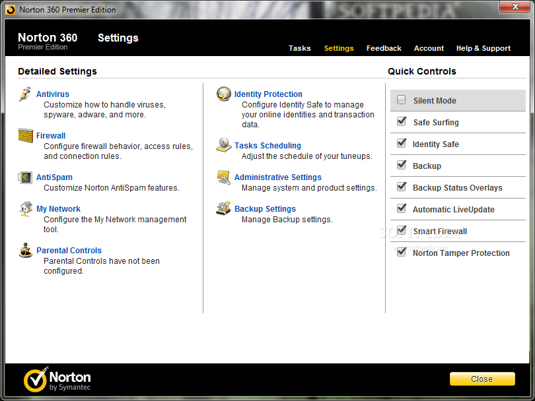The height and width of the screenshot is (401, 535).
Task: Open the Identity Protection link
Action: [x=268, y=94]
